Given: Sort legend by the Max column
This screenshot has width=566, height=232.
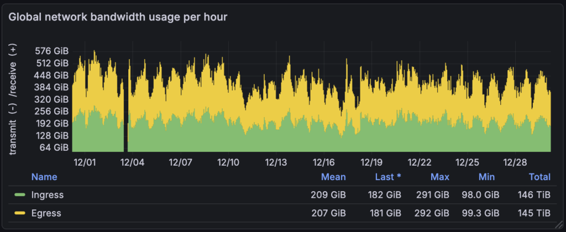Looking at the screenshot, I should coord(440,177).
